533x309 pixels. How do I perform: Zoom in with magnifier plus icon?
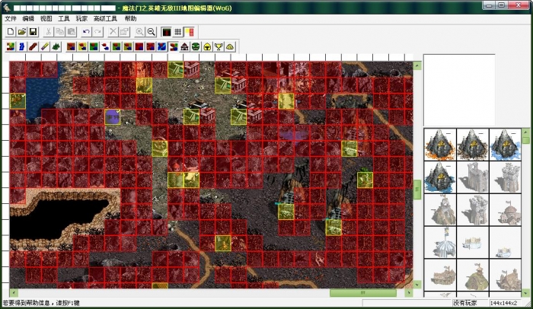139,32
